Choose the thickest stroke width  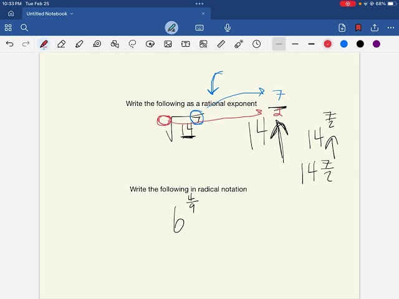pyautogui.click(x=311, y=44)
